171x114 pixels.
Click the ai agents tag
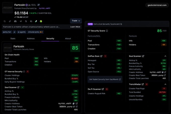click(22, 32)
